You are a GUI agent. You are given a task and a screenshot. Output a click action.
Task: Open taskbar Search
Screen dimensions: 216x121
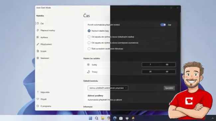[x=97, y=118]
